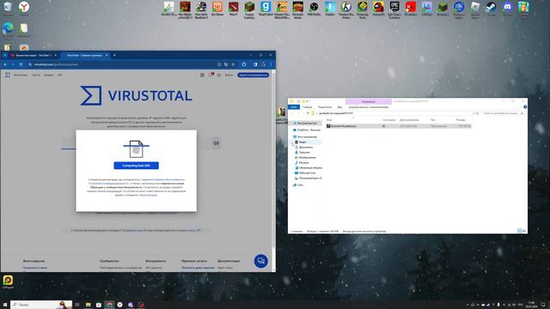550x309 pixels.
Task: Open Изображения in navigation pane
Action: pyautogui.click(x=305, y=157)
